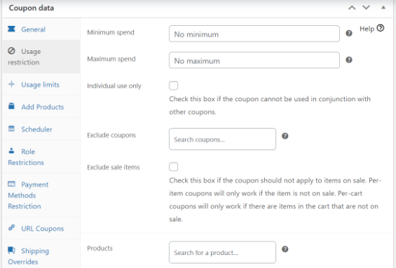Image resolution: width=396 pixels, height=268 pixels.
Task: Click the credit card icon for Payment Methods
Action: pyautogui.click(x=12, y=184)
